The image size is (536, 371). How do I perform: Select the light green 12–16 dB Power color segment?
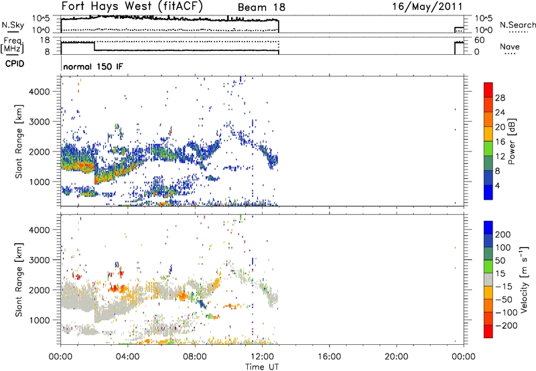point(488,148)
